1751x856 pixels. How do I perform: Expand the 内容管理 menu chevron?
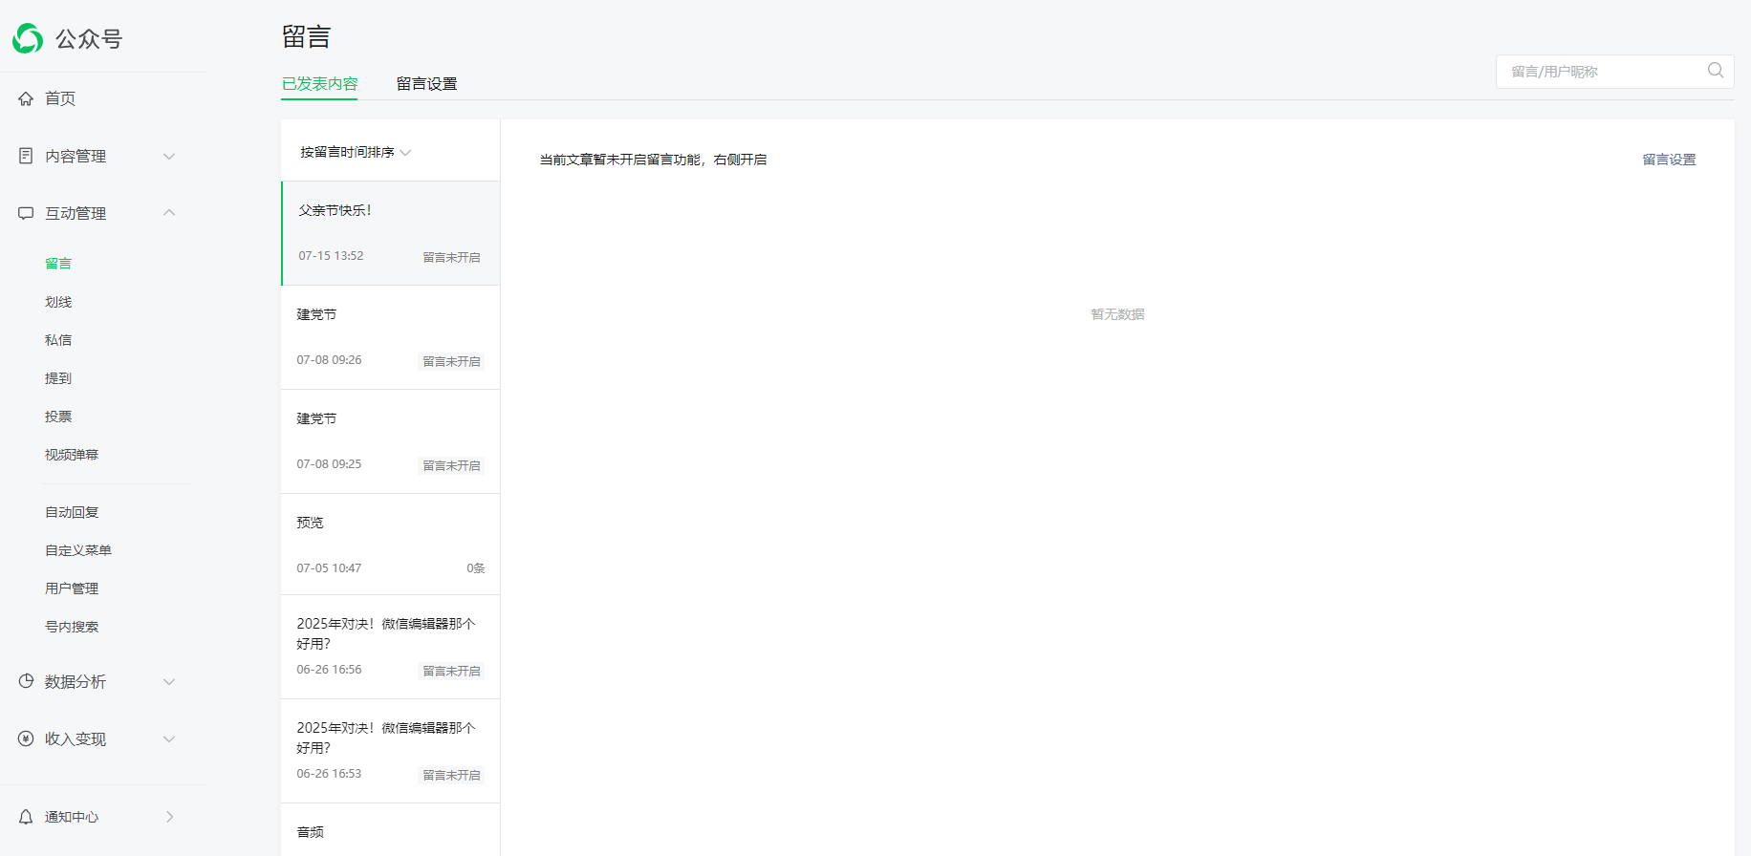169,157
